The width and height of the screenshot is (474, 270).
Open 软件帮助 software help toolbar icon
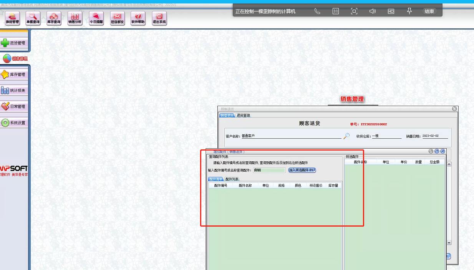pyautogui.click(x=138, y=18)
